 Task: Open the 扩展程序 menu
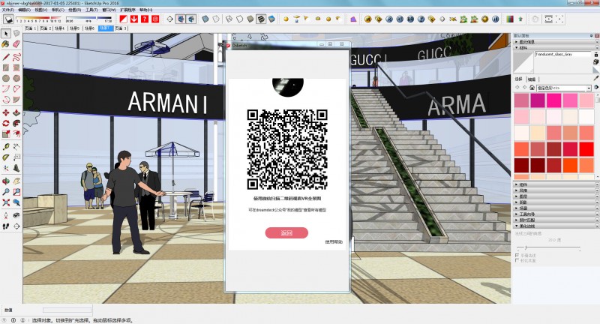pyautogui.click(x=127, y=10)
